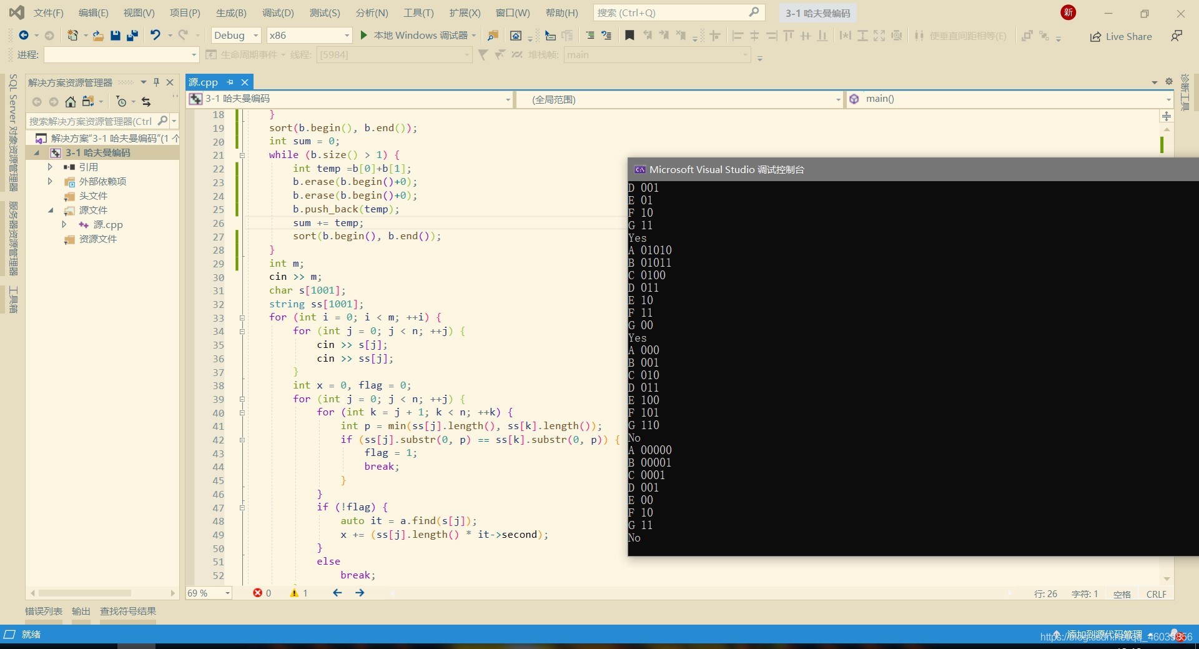Viewport: 1199px width, 649px height.
Task: Click the Save All toolbar icon
Action: [132, 36]
